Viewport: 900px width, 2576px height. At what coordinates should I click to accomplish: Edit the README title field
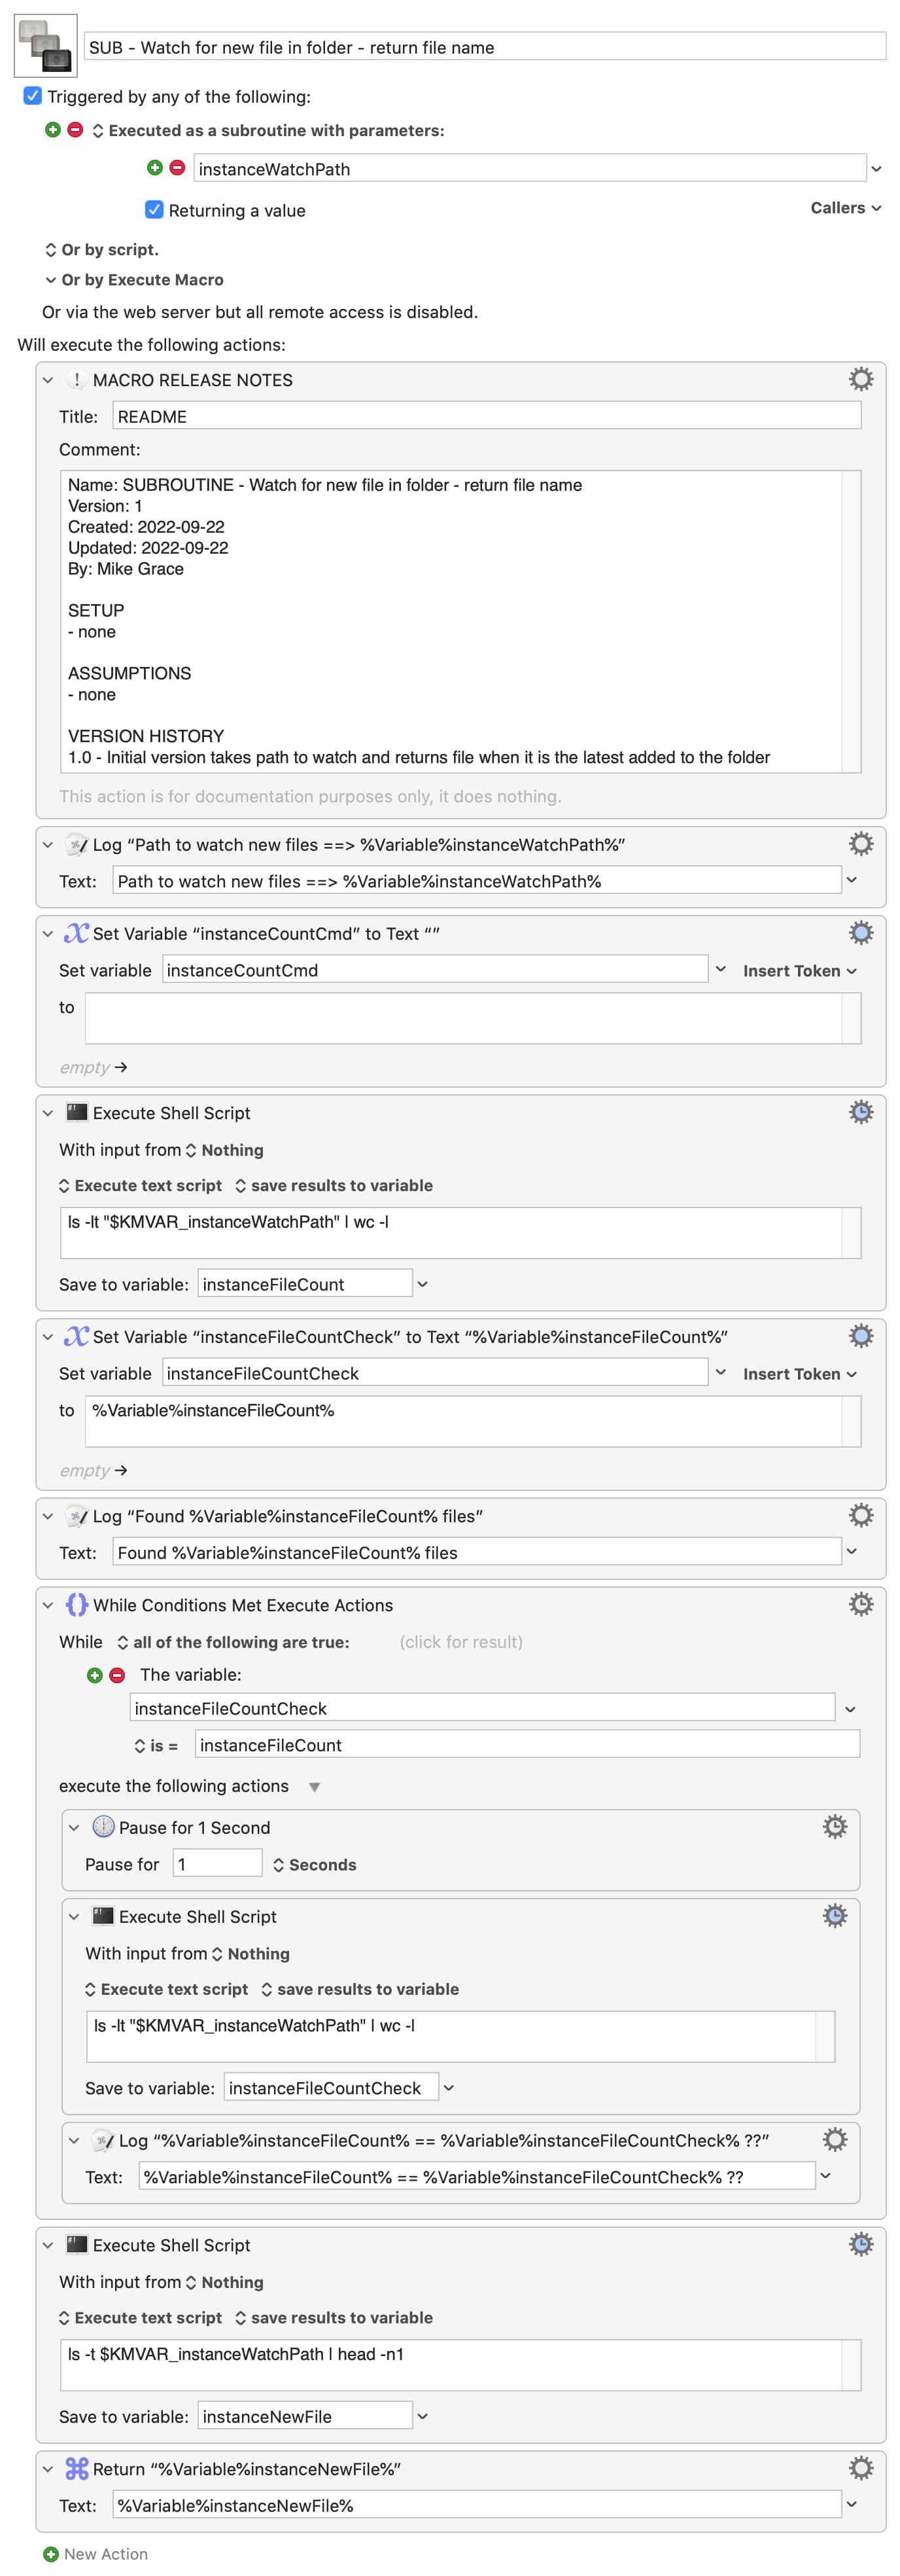point(487,416)
